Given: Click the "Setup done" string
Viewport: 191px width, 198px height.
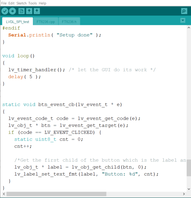Looking at the screenshot, I should point(75,35).
